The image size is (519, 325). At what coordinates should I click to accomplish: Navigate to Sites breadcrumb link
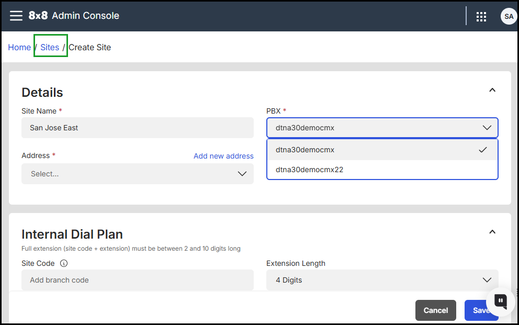[50, 47]
